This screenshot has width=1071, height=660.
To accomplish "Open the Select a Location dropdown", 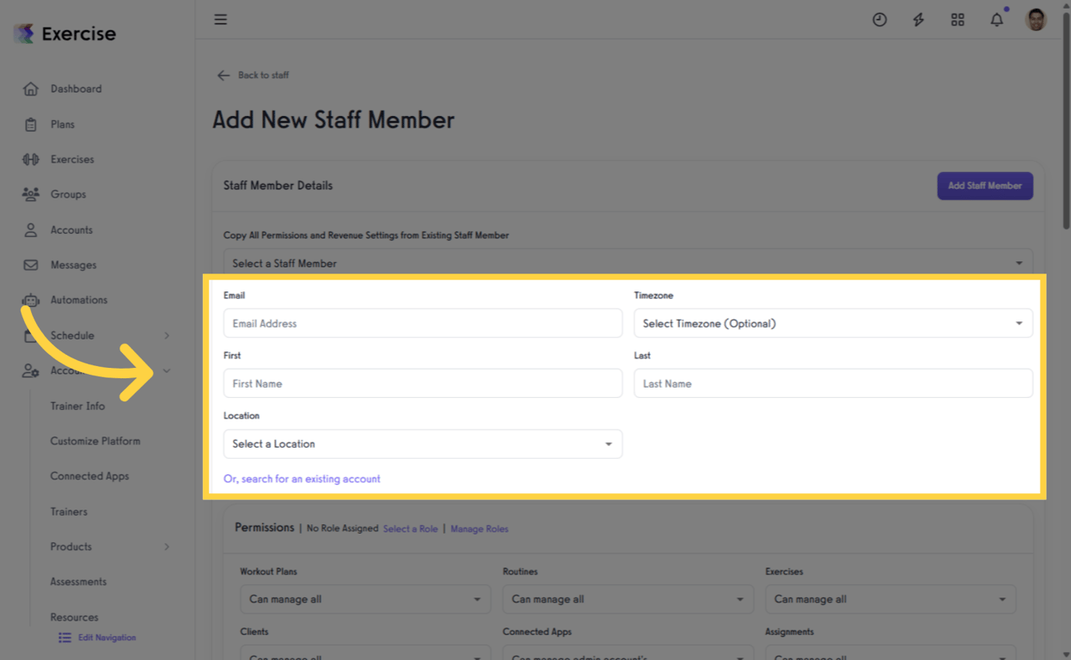I will click(x=422, y=443).
